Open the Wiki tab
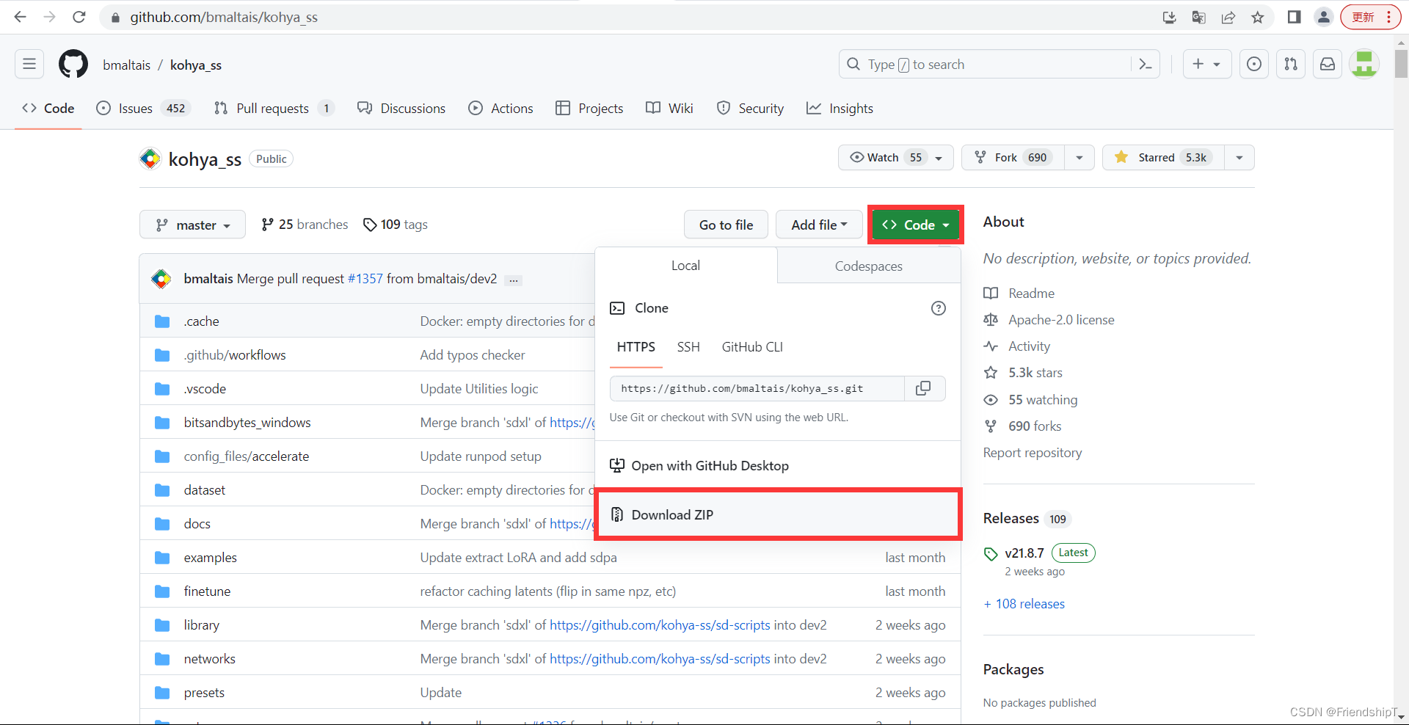The width and height of the screenshot is (1409, 725). coord(669,109)
